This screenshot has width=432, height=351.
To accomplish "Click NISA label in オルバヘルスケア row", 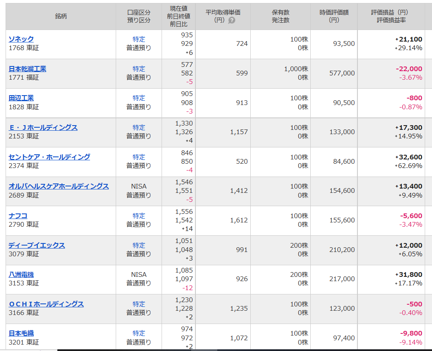I will coord(138,186).
